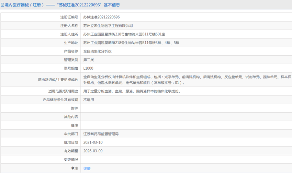Click management category value 第二类
292x173 pixels.
pos(89,60)
